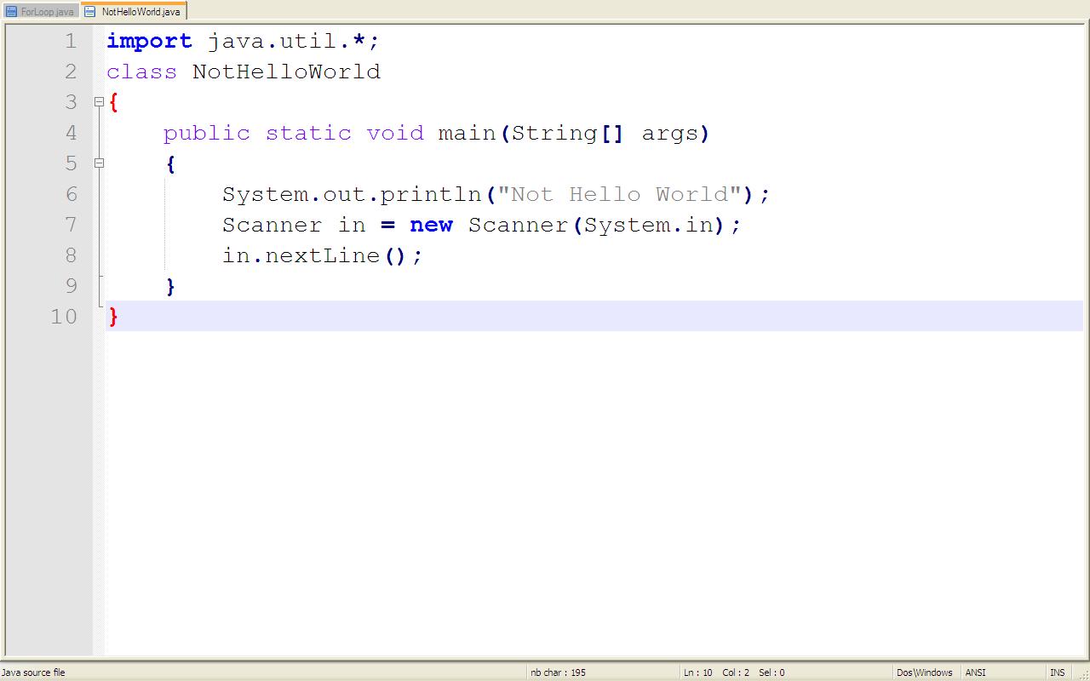This screenshot has height=681, width=1090.
Task: Click the 'args' parameter on line 4
Action: (x=669, y=134)
